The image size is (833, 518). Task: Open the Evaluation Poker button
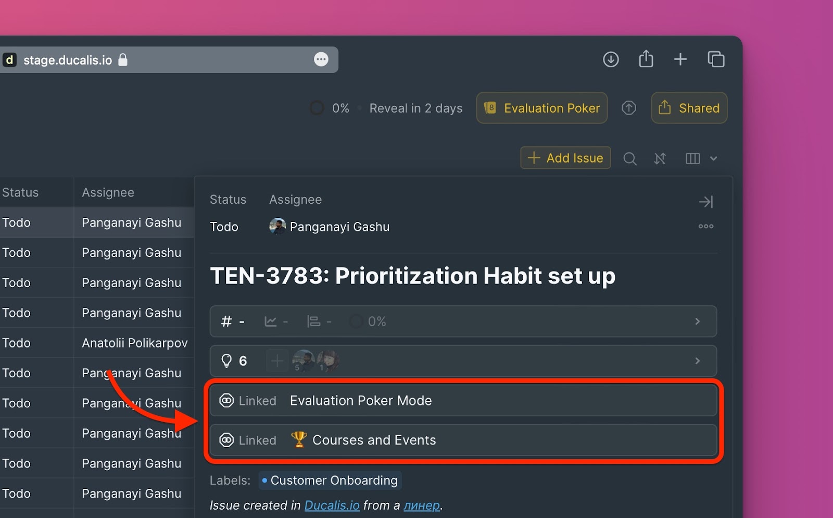click(x=542, y=108)
